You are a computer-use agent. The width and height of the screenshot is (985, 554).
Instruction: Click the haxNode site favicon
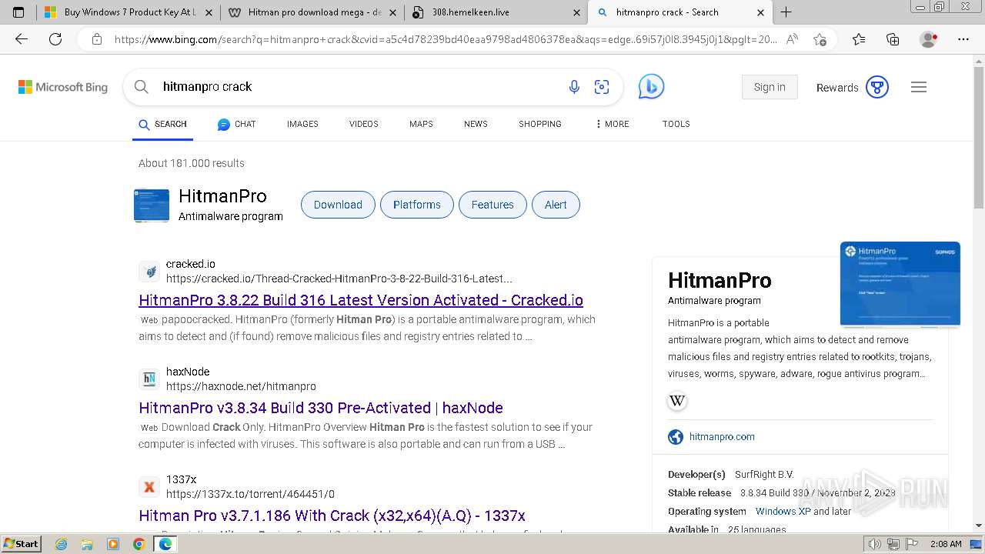tap(150, 379)
